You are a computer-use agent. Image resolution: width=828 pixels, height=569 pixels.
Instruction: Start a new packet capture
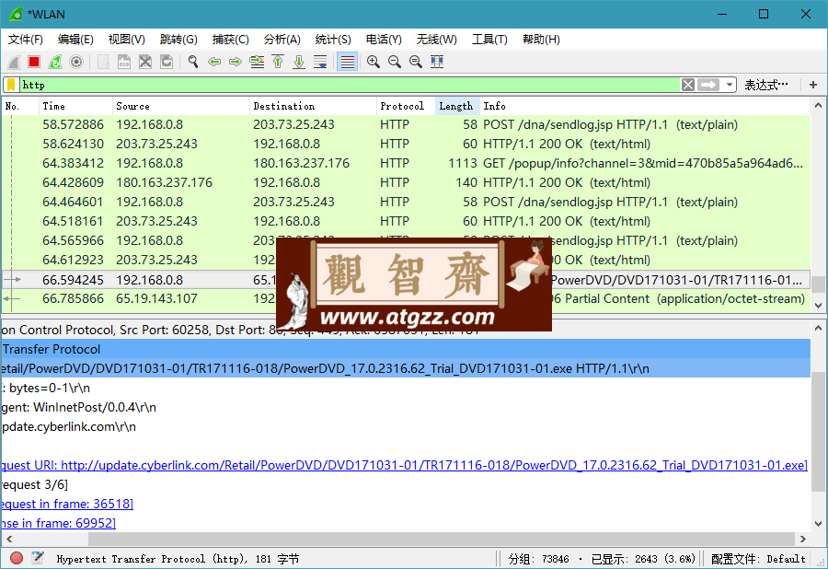pos(14,63)
